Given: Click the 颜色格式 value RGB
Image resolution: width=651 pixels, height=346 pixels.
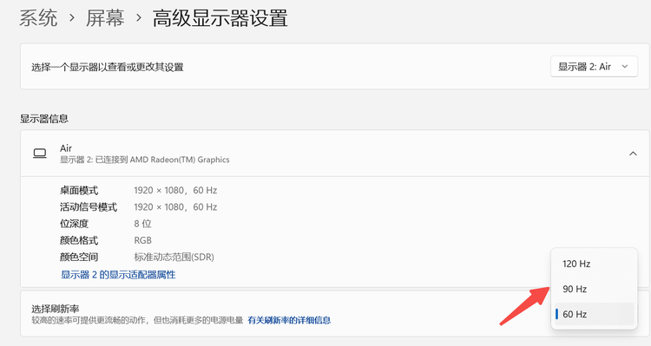Looking at the screenshot, I should 143,240.
